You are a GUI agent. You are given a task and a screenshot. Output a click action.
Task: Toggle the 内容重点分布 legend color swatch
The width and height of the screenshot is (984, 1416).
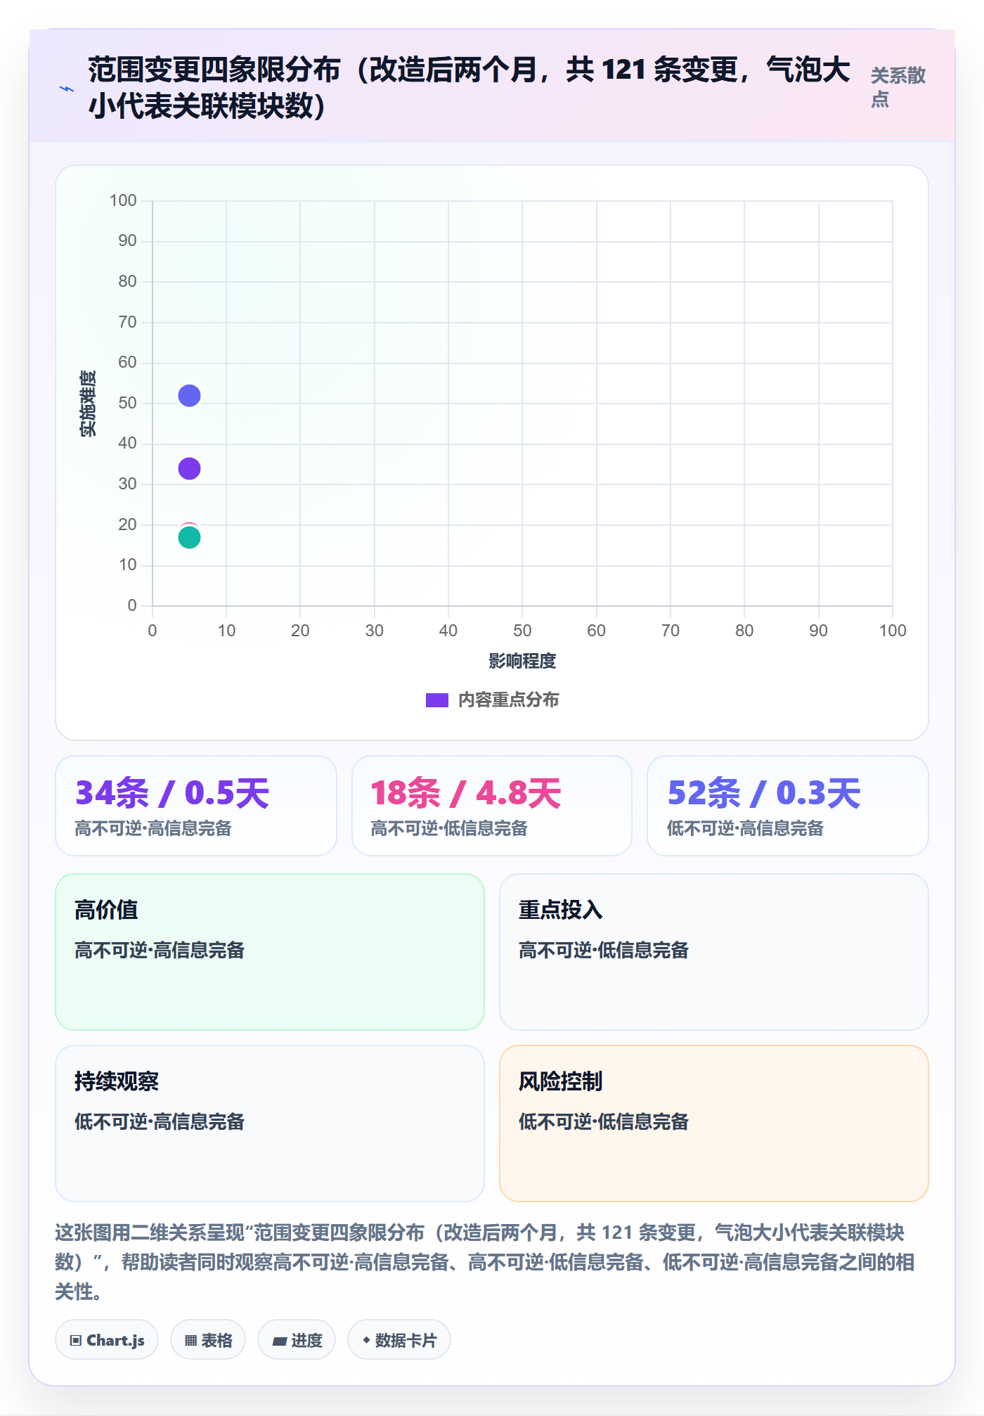[x=436, y=700]
